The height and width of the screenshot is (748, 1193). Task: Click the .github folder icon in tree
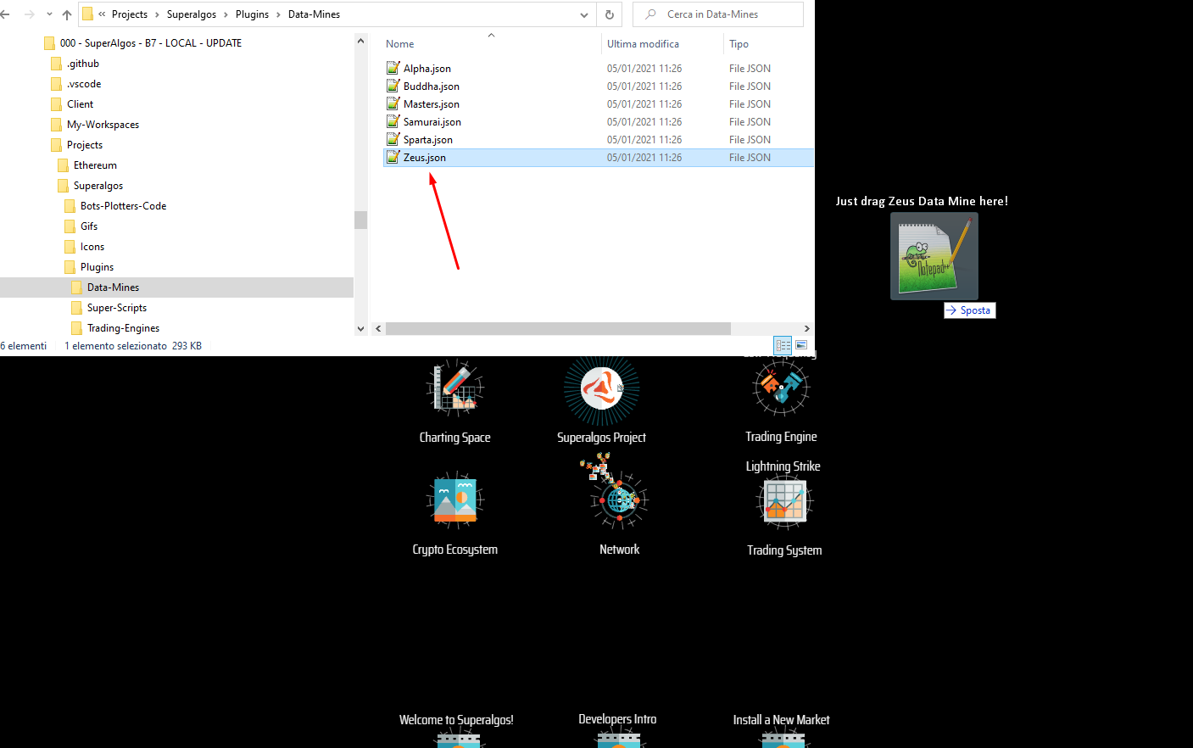pos(56,64)
